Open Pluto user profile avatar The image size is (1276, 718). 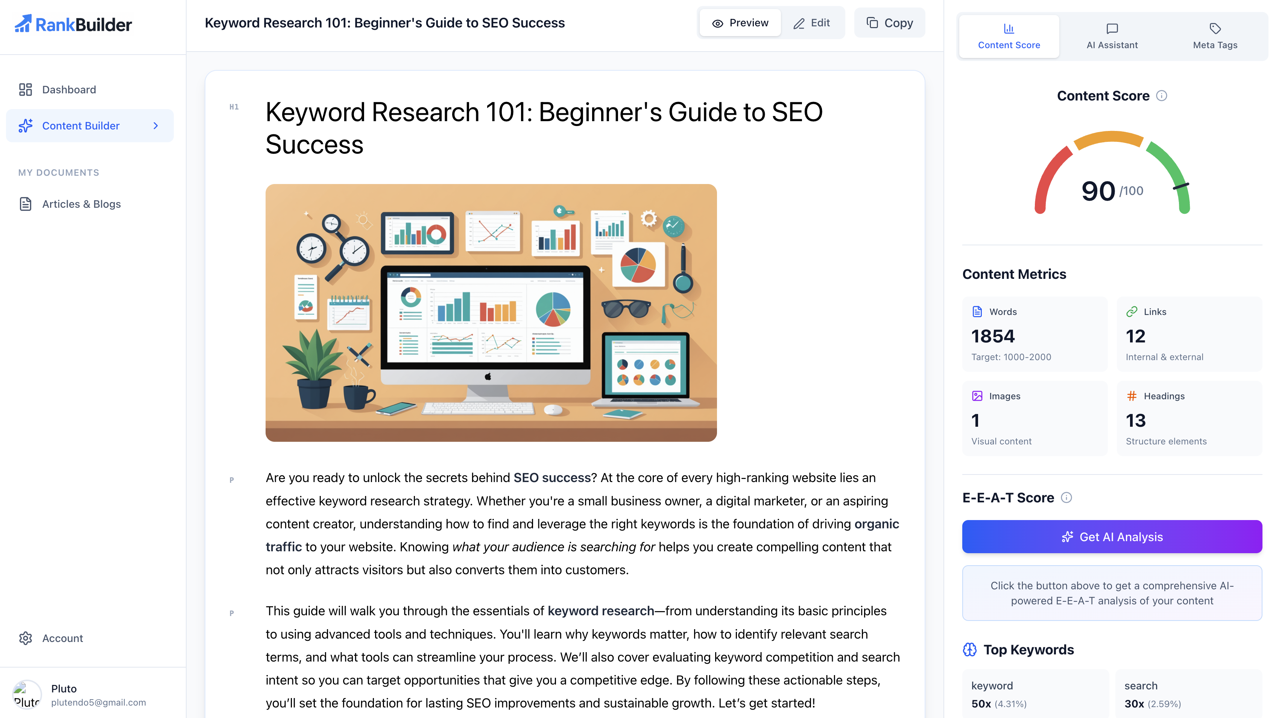26,695
